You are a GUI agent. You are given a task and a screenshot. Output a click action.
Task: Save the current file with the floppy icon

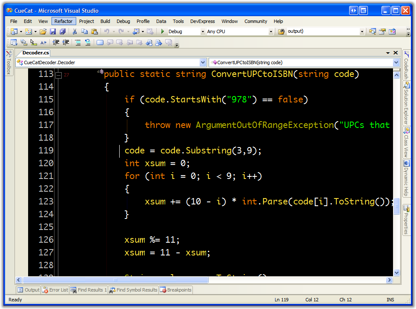point(53,31)
